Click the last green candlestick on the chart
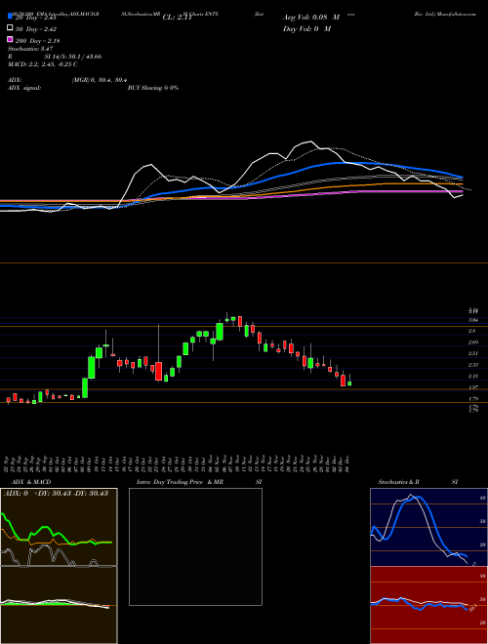The height and width of the screenshot is (644, 488). pyautogui.click(x=349, y=383)
